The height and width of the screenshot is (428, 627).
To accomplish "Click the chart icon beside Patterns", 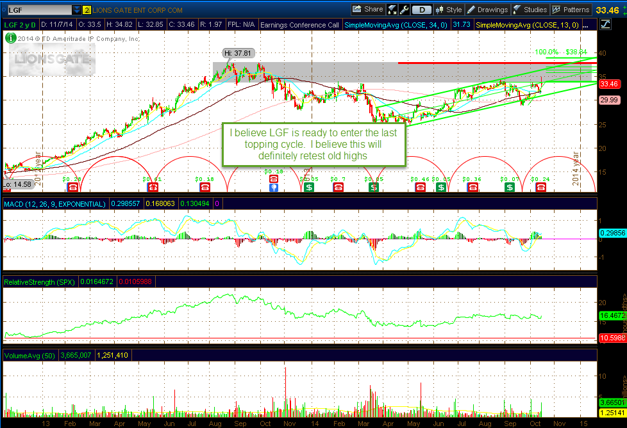I will click(556, 10).
